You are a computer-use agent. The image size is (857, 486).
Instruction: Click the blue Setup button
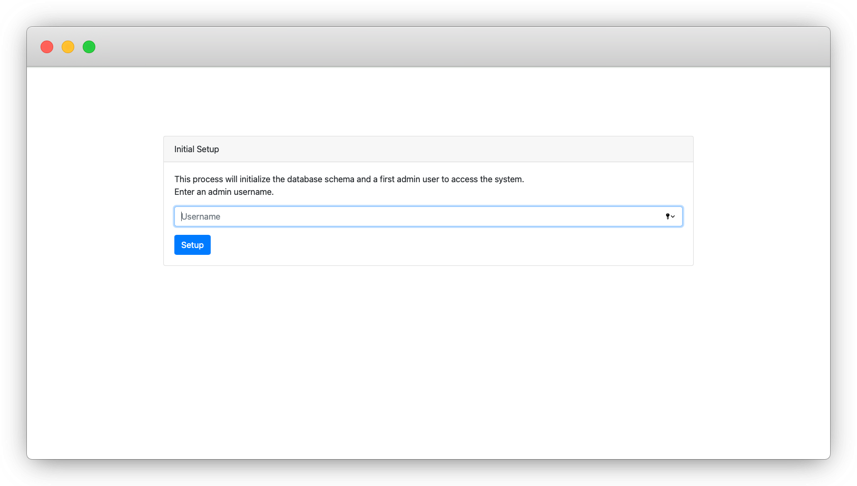[x=192, y=245]
